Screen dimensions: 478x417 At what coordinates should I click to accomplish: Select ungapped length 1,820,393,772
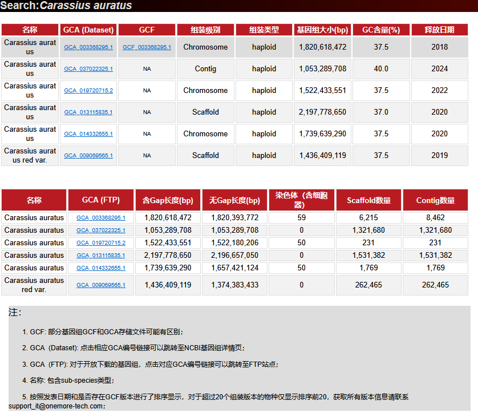[x=235, y=218]
